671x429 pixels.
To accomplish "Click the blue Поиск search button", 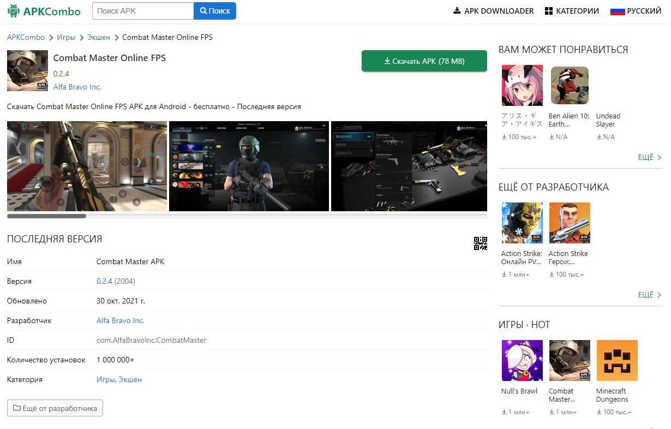I will pyautogui.click(x=215, y=11).
